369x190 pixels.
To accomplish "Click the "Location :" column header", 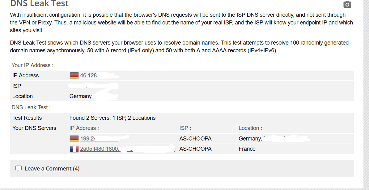I will [250, 128].
